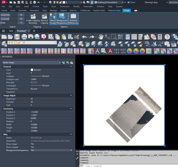Add a new drawing tab with plus
This screenshot has height=167, width=178.
(x=34, y=31)
